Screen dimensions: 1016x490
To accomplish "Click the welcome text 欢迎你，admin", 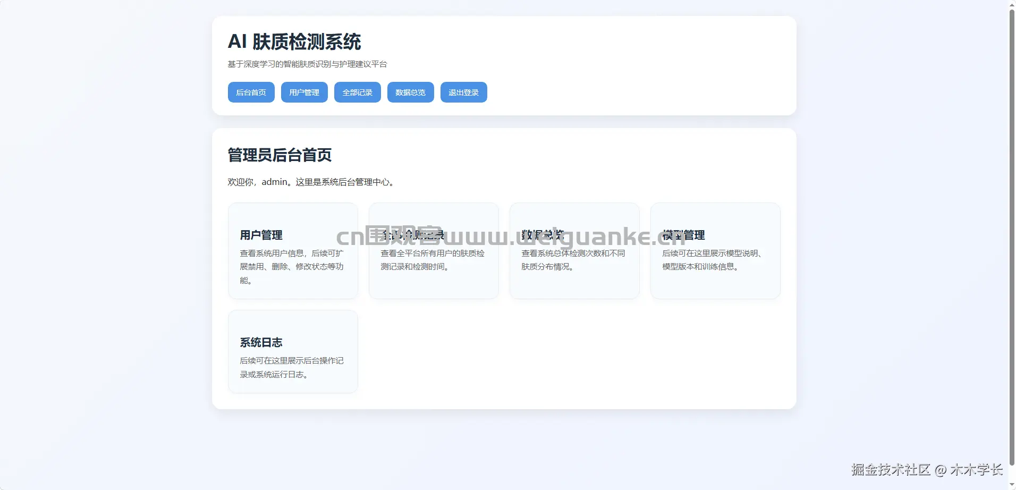I will click(x=312, y=182).
